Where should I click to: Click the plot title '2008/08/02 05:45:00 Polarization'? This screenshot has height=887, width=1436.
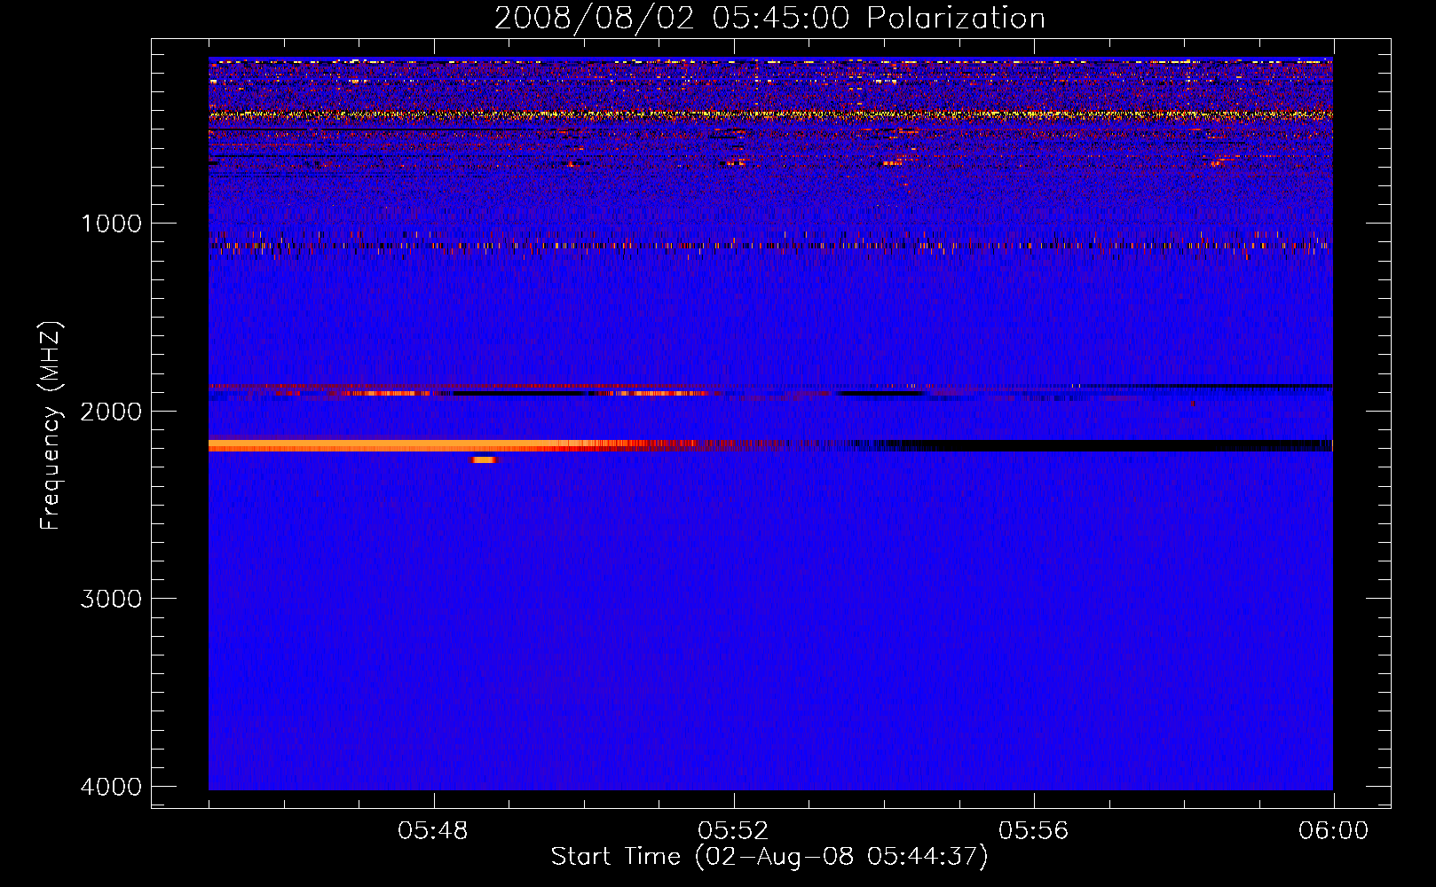[769, 19]
